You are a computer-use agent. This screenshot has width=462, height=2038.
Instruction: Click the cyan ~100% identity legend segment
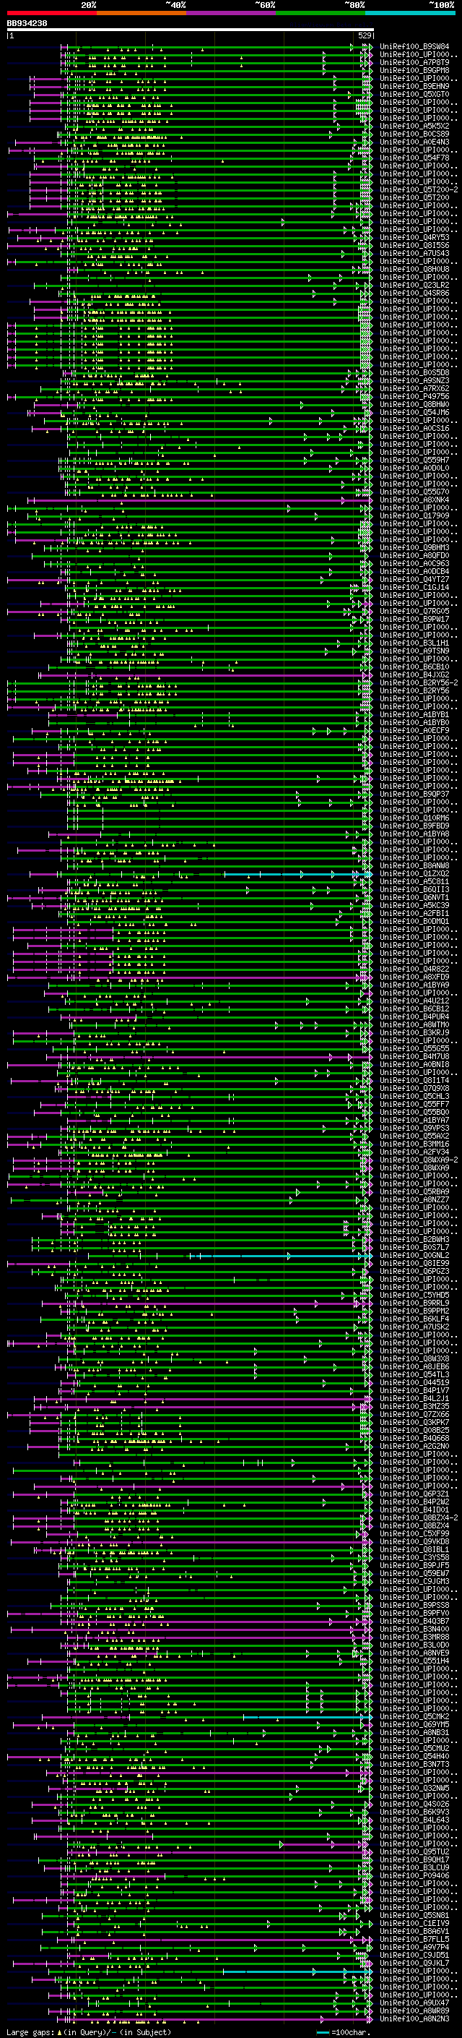(411, 14)
